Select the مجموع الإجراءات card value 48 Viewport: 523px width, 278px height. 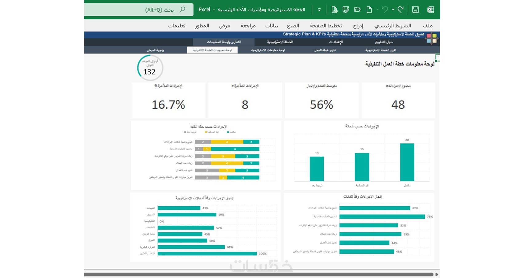[x=398, y=105]
